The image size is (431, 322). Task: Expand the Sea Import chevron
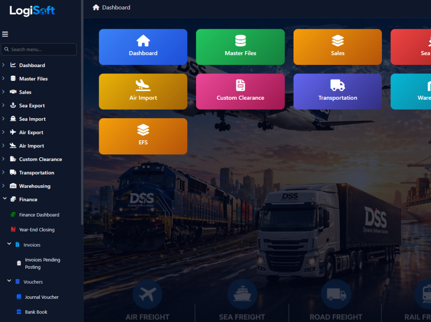3,119
